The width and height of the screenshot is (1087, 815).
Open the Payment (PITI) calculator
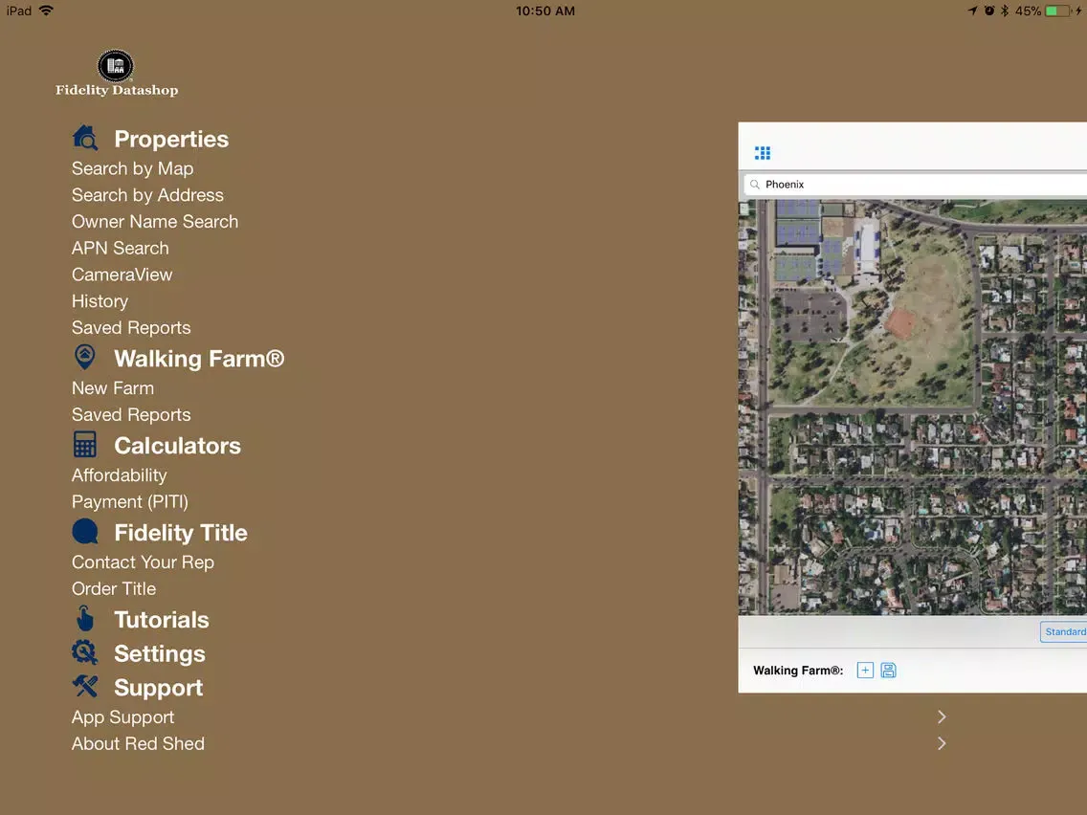pos(129,502)
